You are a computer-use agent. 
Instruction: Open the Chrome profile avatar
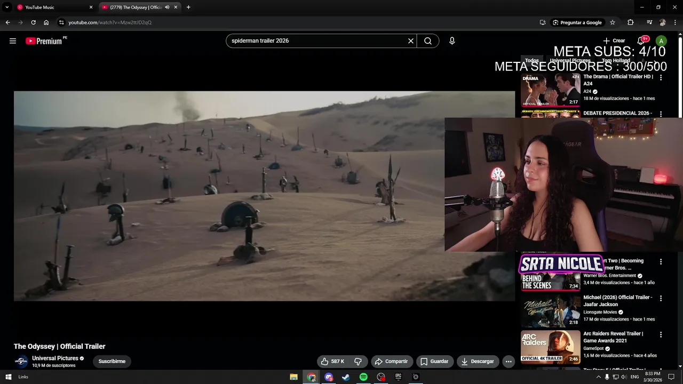(662, 22)
